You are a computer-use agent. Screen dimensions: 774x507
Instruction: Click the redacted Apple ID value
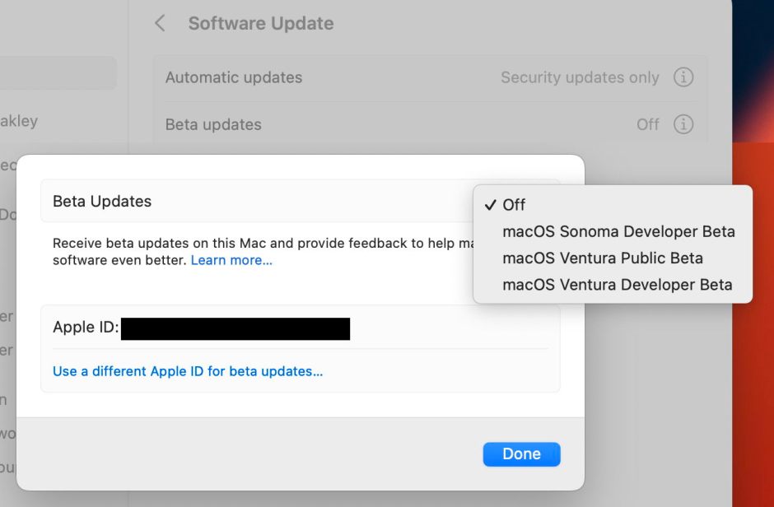coord(235,328)
